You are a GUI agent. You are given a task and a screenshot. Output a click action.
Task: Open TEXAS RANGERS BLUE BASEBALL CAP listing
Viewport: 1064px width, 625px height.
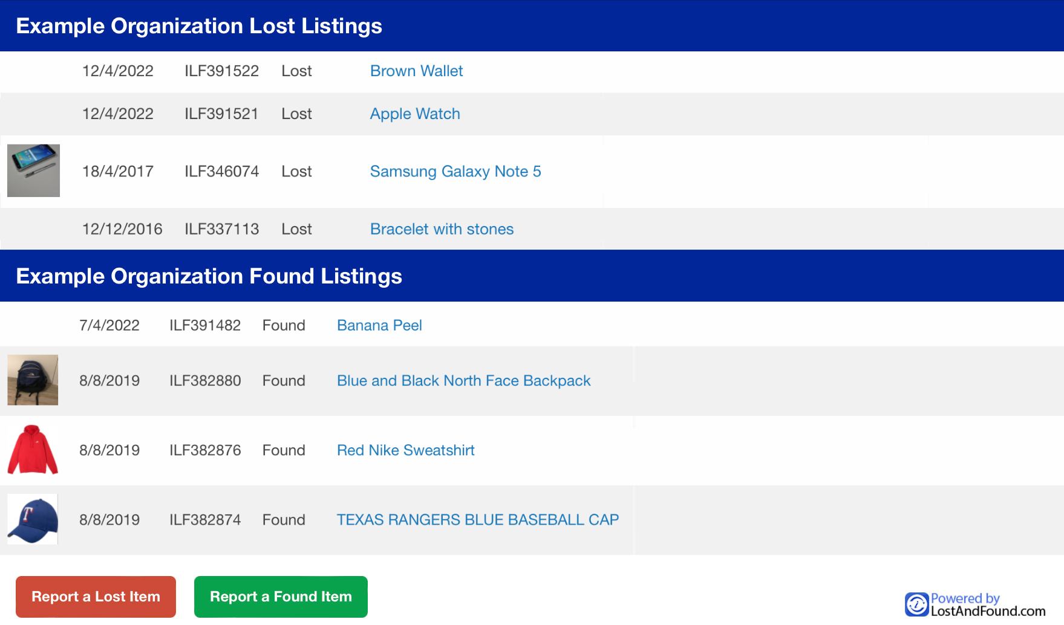[x=478, y=520]
